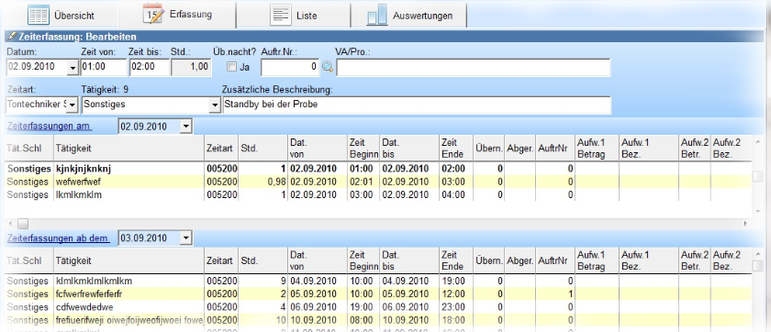Click the Tät.Schl column header in upper table
This screenshot has height=332, width=771.
(29, 148)
